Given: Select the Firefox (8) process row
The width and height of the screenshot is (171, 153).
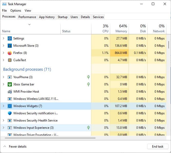Looking at the screenshot, I should [x=83, y=53].
